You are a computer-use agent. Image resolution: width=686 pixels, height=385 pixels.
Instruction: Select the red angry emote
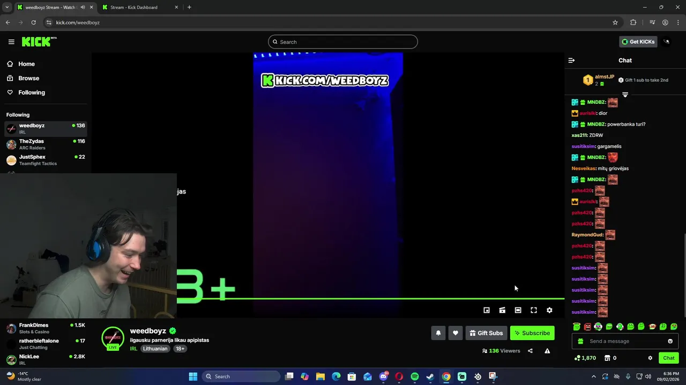point(587,326)
